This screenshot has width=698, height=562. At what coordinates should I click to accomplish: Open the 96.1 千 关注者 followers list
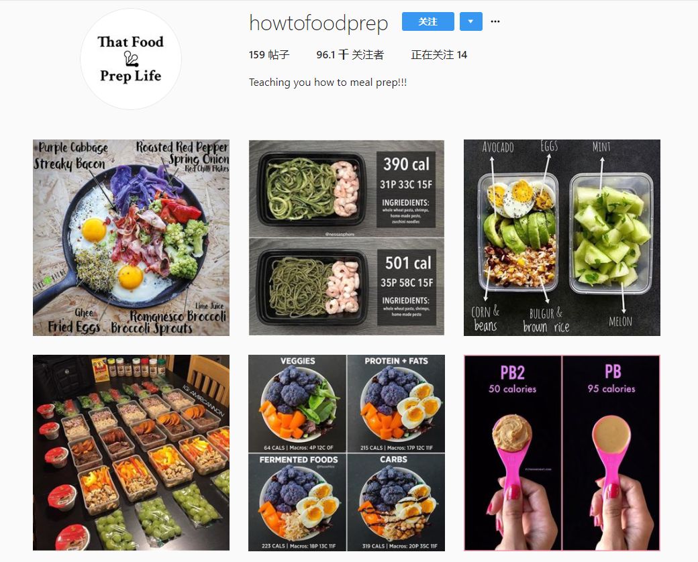pos(350,55)
